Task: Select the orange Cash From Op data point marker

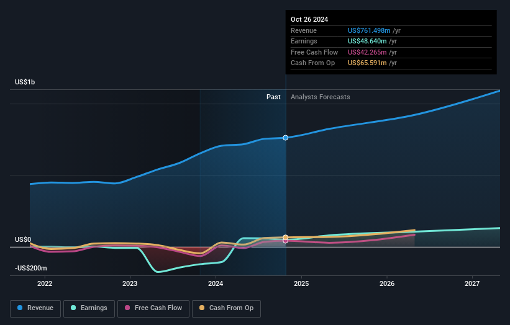Action: 285,238
